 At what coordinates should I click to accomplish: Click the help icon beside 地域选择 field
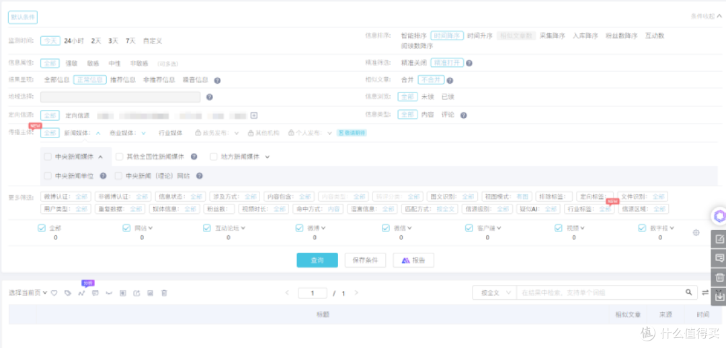click(x=209, y=97)
